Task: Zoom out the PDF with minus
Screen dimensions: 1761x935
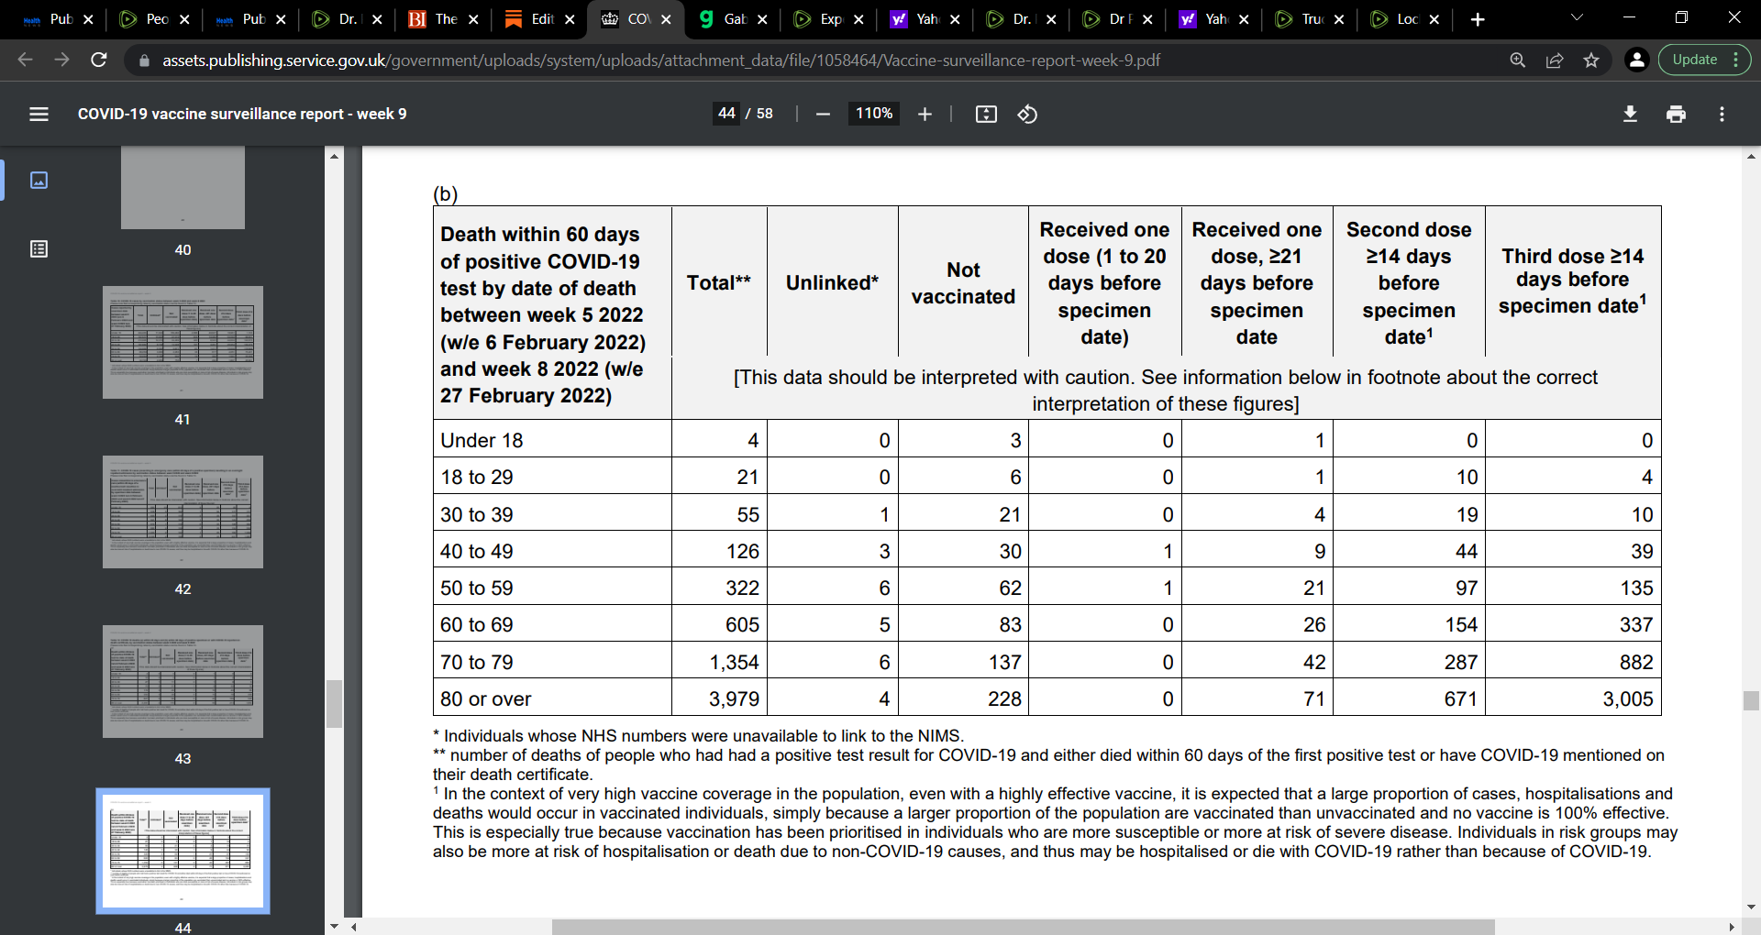Action: pyautogui.click(x=823, y=114)
